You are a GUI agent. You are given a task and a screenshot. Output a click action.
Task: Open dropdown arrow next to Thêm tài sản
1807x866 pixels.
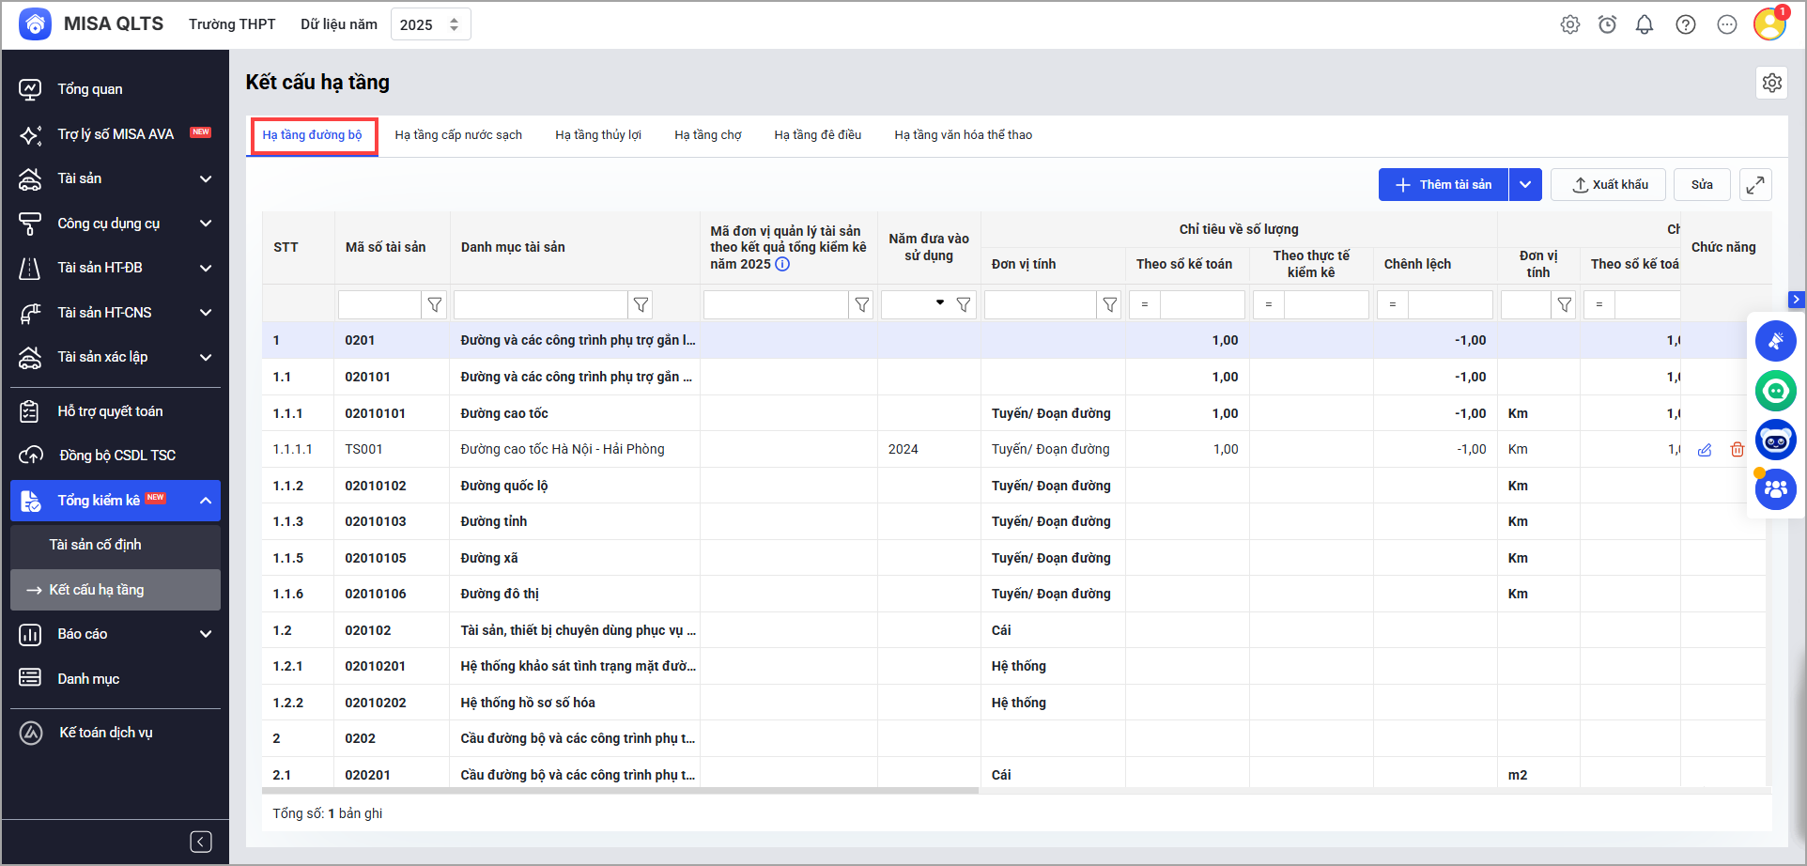coord(1525,185)
